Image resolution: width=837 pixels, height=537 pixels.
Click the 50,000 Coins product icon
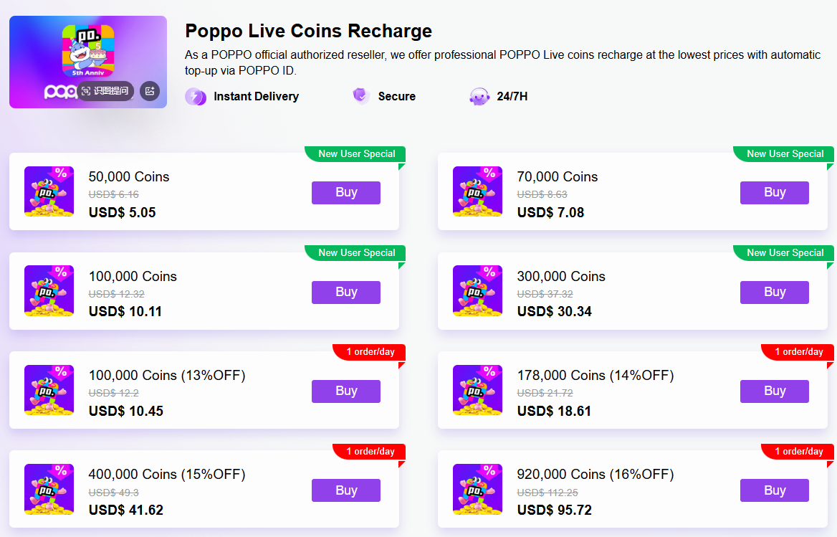(x=49, y=191)
